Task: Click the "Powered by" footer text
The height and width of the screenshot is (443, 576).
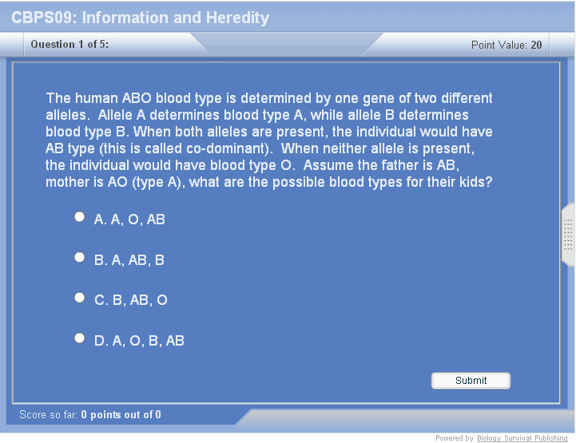Action: point(455,438)
